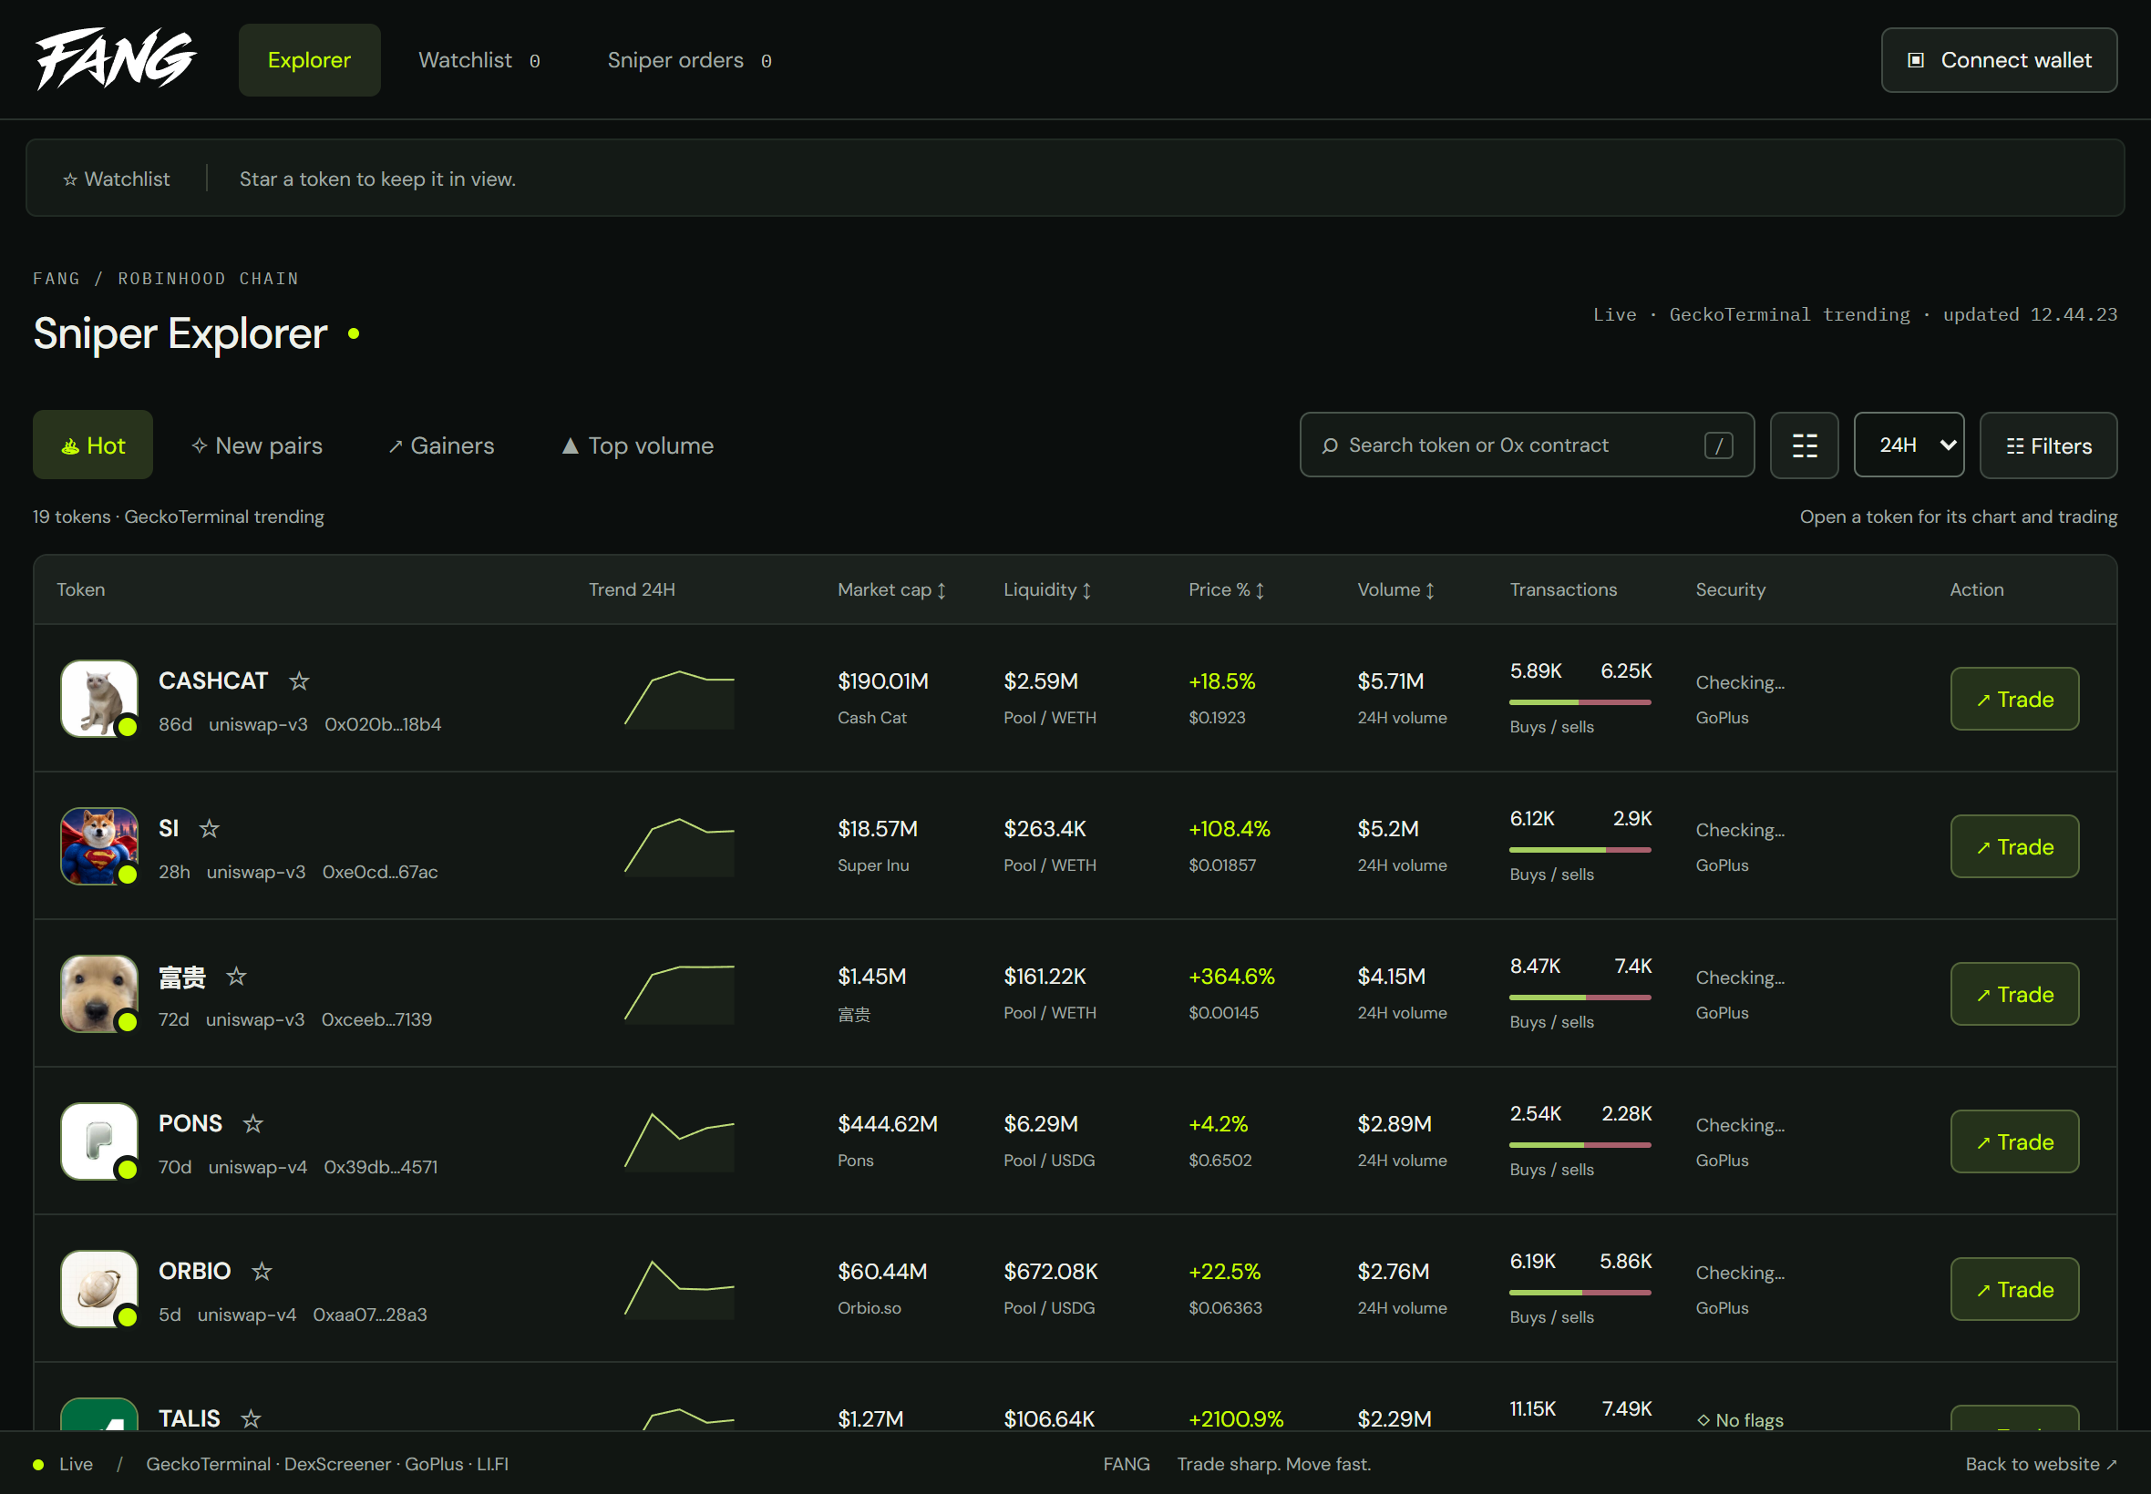The image size is (2151, 1494).
Task: Click the PONS buys/sells ratio bar
Action: (x=1580, y=1145)
